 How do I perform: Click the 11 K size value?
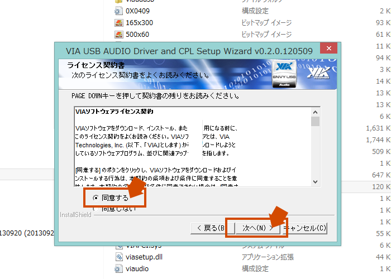[x=383, y=46]
